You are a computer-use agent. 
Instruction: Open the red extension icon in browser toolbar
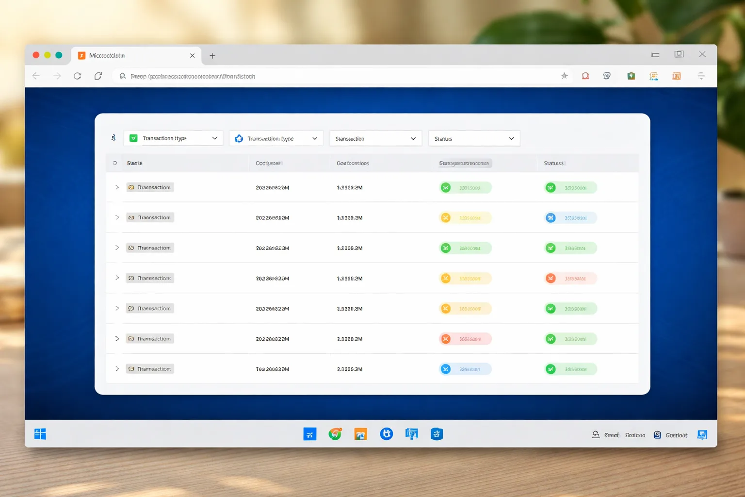pos(585,76)
